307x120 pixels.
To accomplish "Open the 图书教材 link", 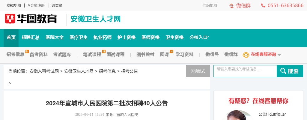I will (145, 55).
